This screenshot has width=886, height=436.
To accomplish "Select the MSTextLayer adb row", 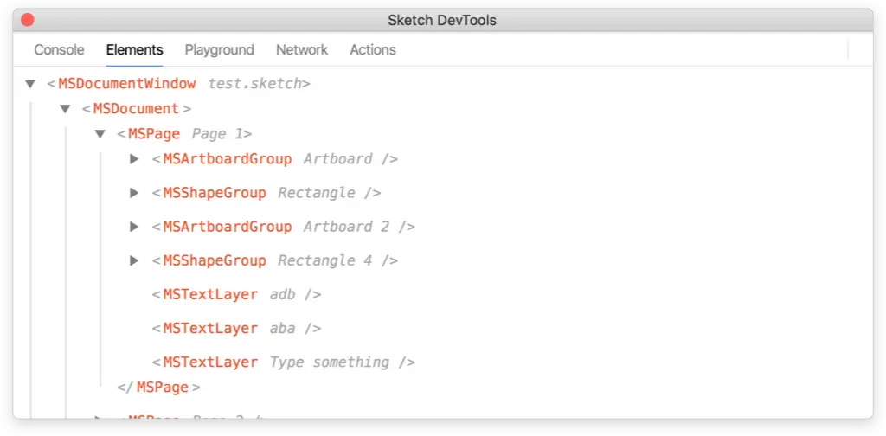I will [x=237, y=295].
